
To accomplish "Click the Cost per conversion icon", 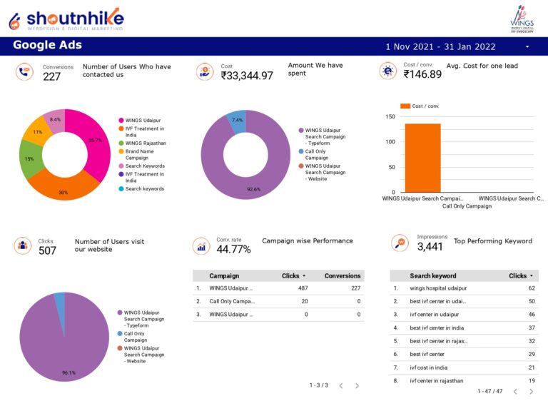I will [x=387, y=71].
